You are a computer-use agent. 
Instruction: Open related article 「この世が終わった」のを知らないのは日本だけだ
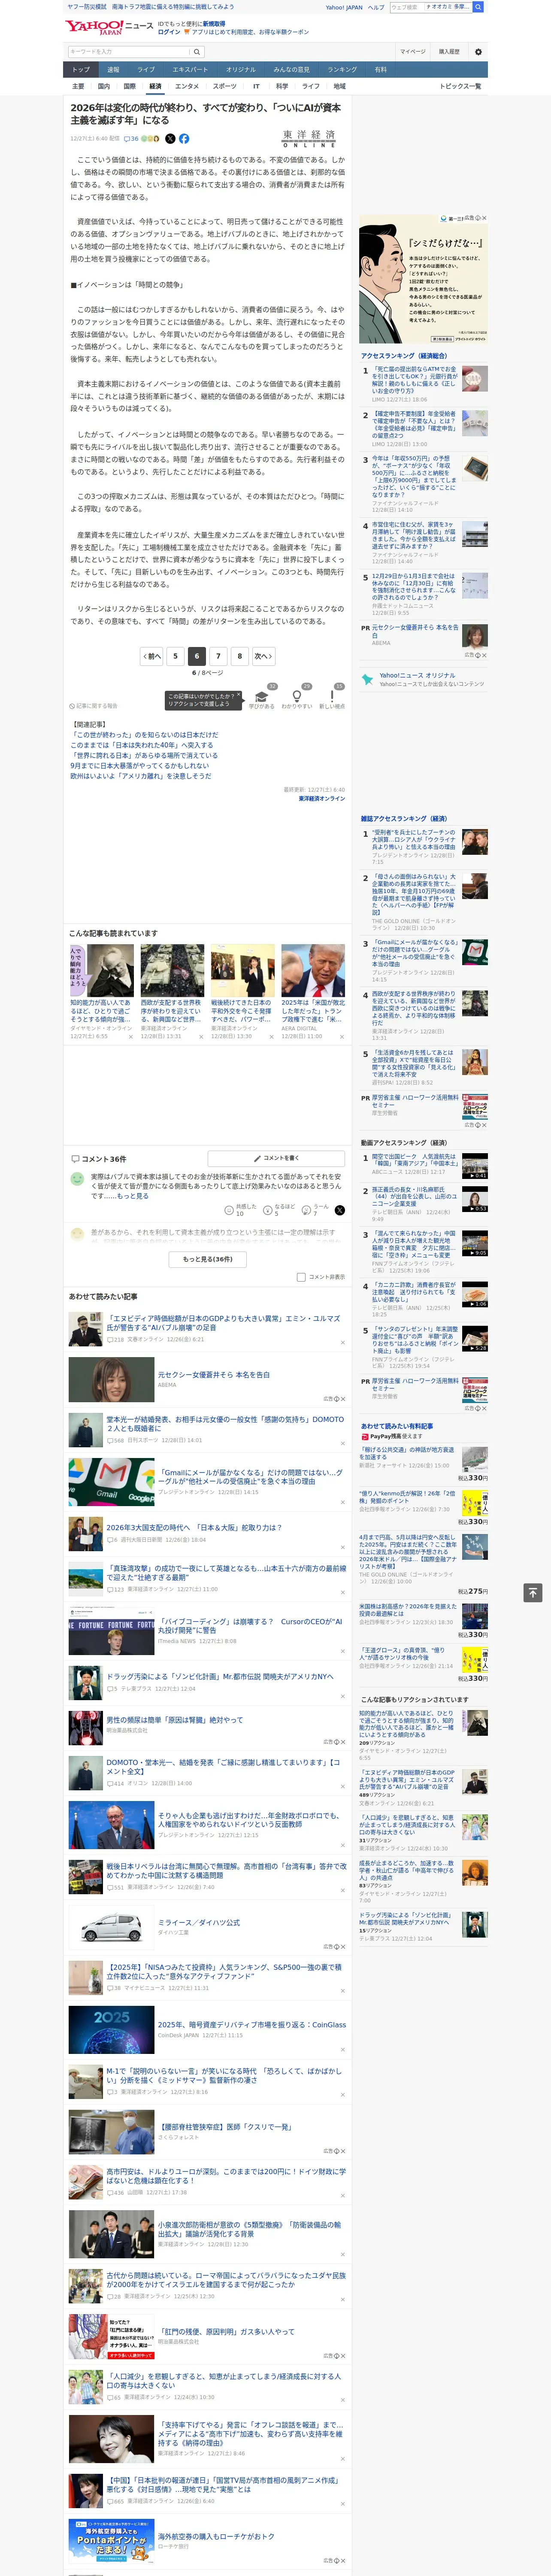pyautogui.click(x=144, y=735)
